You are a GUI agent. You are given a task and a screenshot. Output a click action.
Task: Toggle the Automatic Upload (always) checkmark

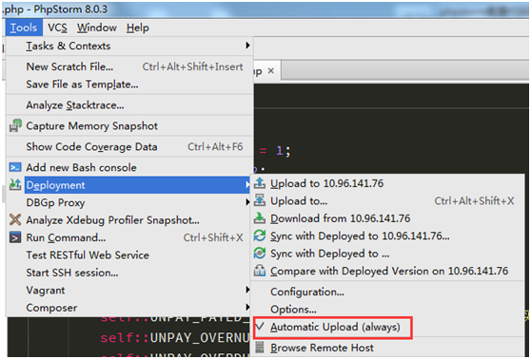(x=260, y=327)
